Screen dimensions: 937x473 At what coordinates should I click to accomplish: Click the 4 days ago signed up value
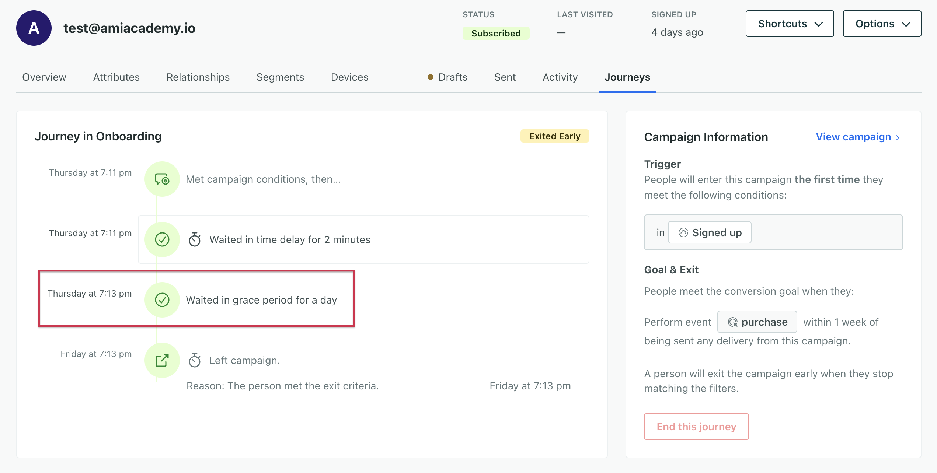pyautogui.click(x=677, y=32)
